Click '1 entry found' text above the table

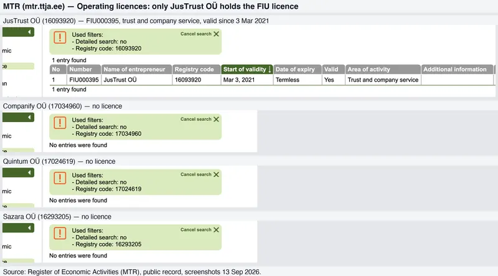(x=69, y=60)
